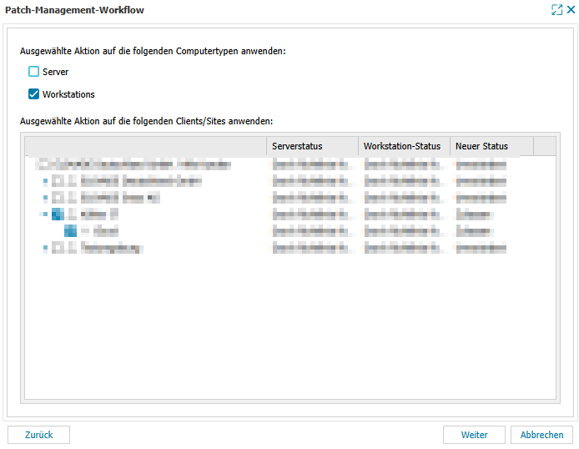Cancel the workflow via Abbrechen
This screenshot has width=579, height=449.
542,435
